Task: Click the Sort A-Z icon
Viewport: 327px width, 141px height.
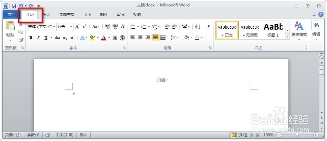Action: point(198,27)
